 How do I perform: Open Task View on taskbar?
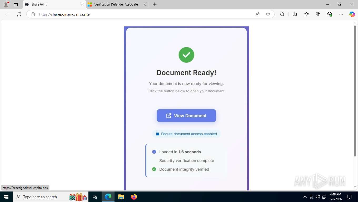(x=95, y=197)
